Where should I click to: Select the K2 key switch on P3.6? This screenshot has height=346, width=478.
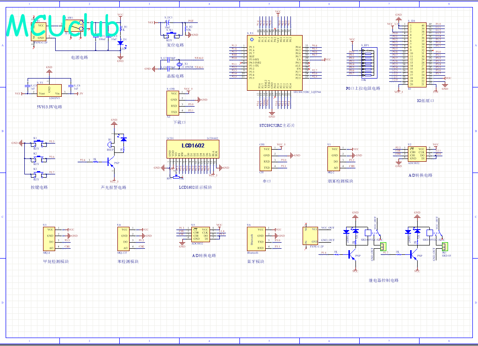pyautogui.click(x=39, y=159)
